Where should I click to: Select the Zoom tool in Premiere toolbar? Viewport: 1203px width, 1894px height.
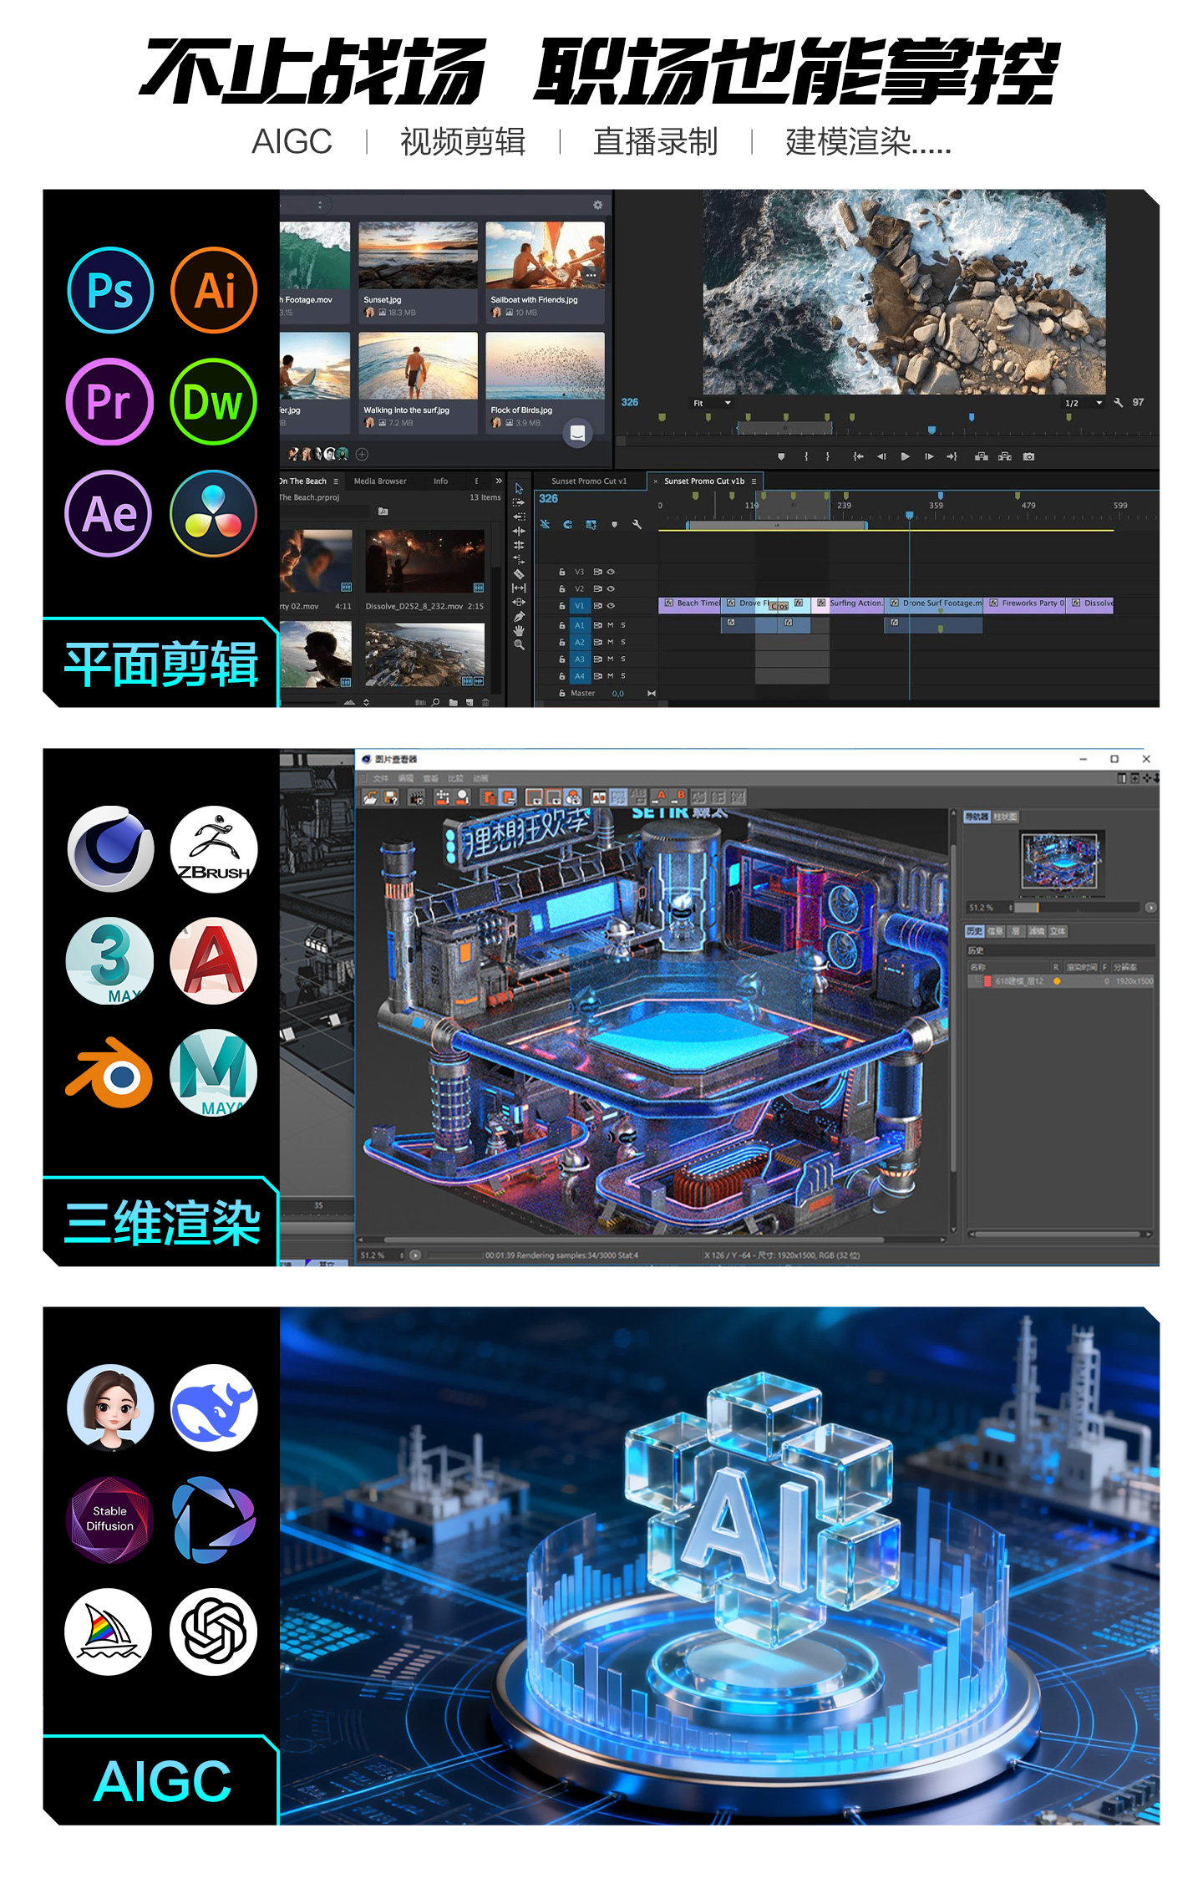point(519,644)
